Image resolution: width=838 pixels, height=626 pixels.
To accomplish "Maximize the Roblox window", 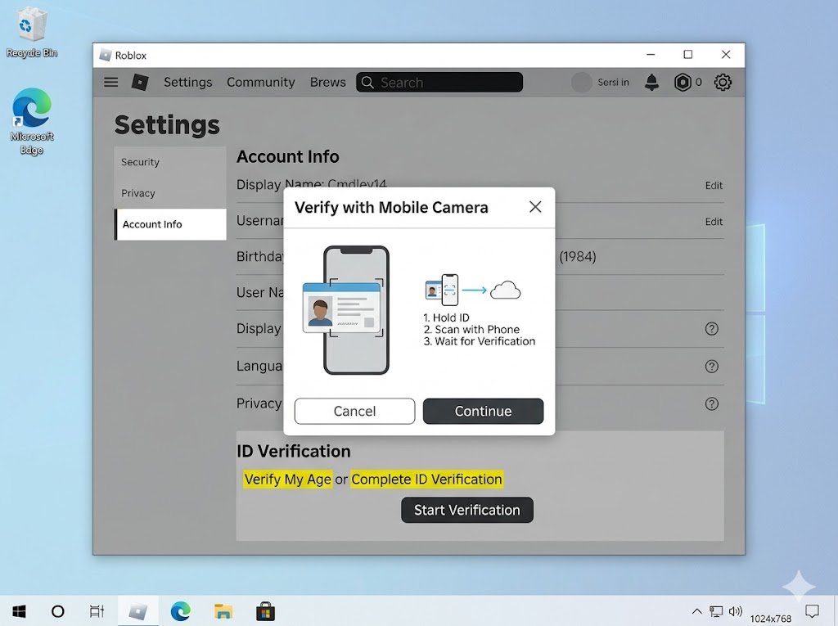I will tap(687, 55).
